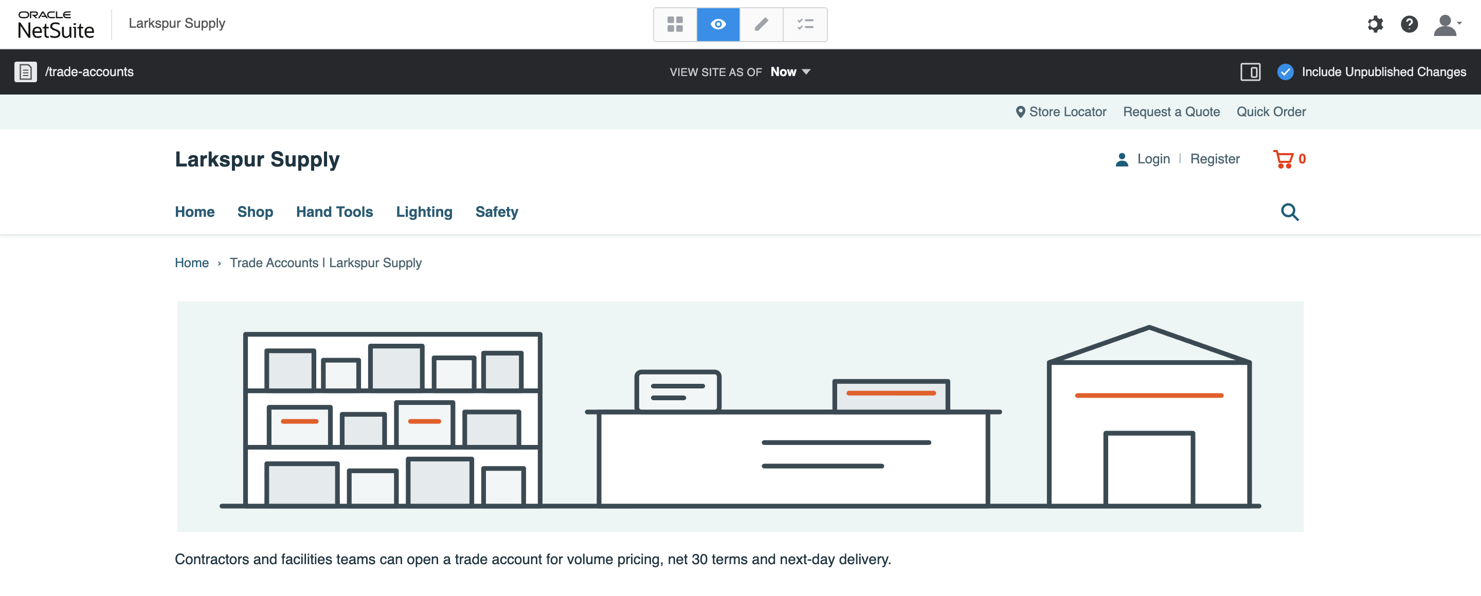Click the Home breadcrumb link
The height and width of the screenshot is (596, 1481).
pyautogui.click(x=191, y=263)
